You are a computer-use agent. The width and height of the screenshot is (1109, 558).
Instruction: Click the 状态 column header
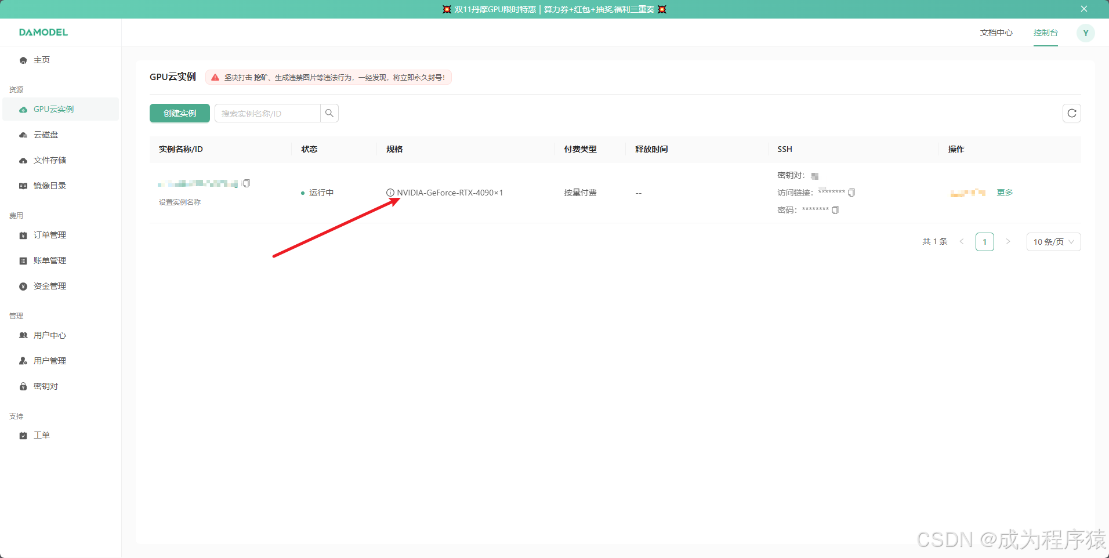pyautogui.click(x=309, y=149)
